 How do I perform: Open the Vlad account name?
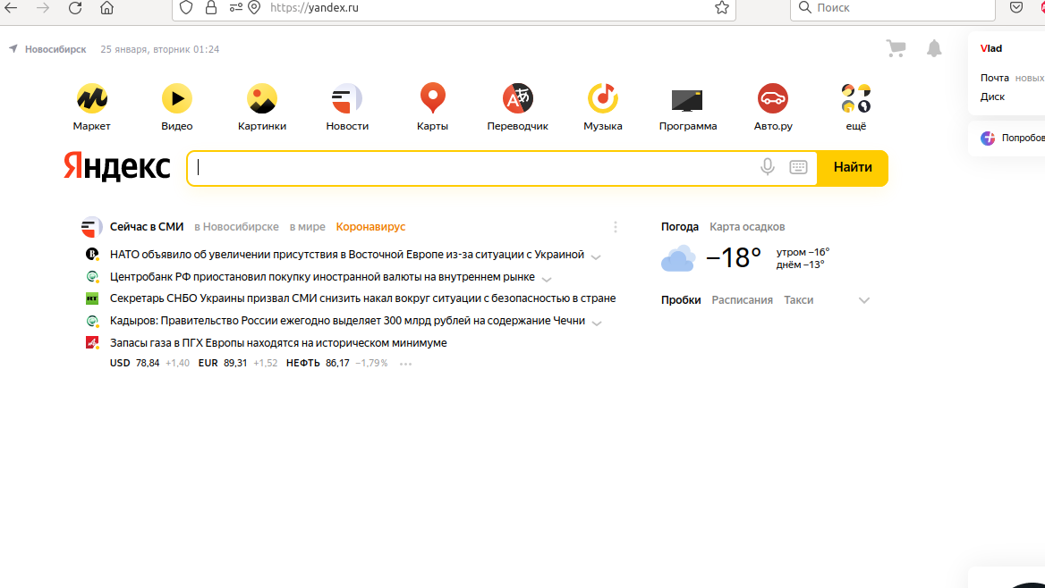coord(991,48)
